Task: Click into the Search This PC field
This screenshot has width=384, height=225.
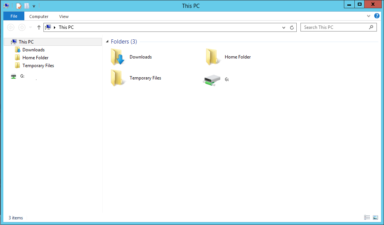Action: [x=333, y=27]
